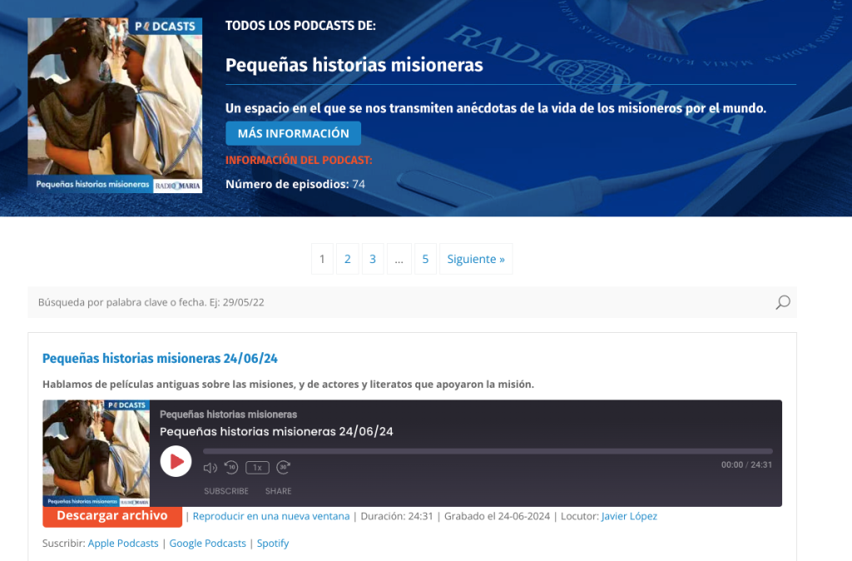The width and height of the screenshot is (852, 561).
Task: Click the podcast description about misioneros
Action: click(x=496, y=108)
